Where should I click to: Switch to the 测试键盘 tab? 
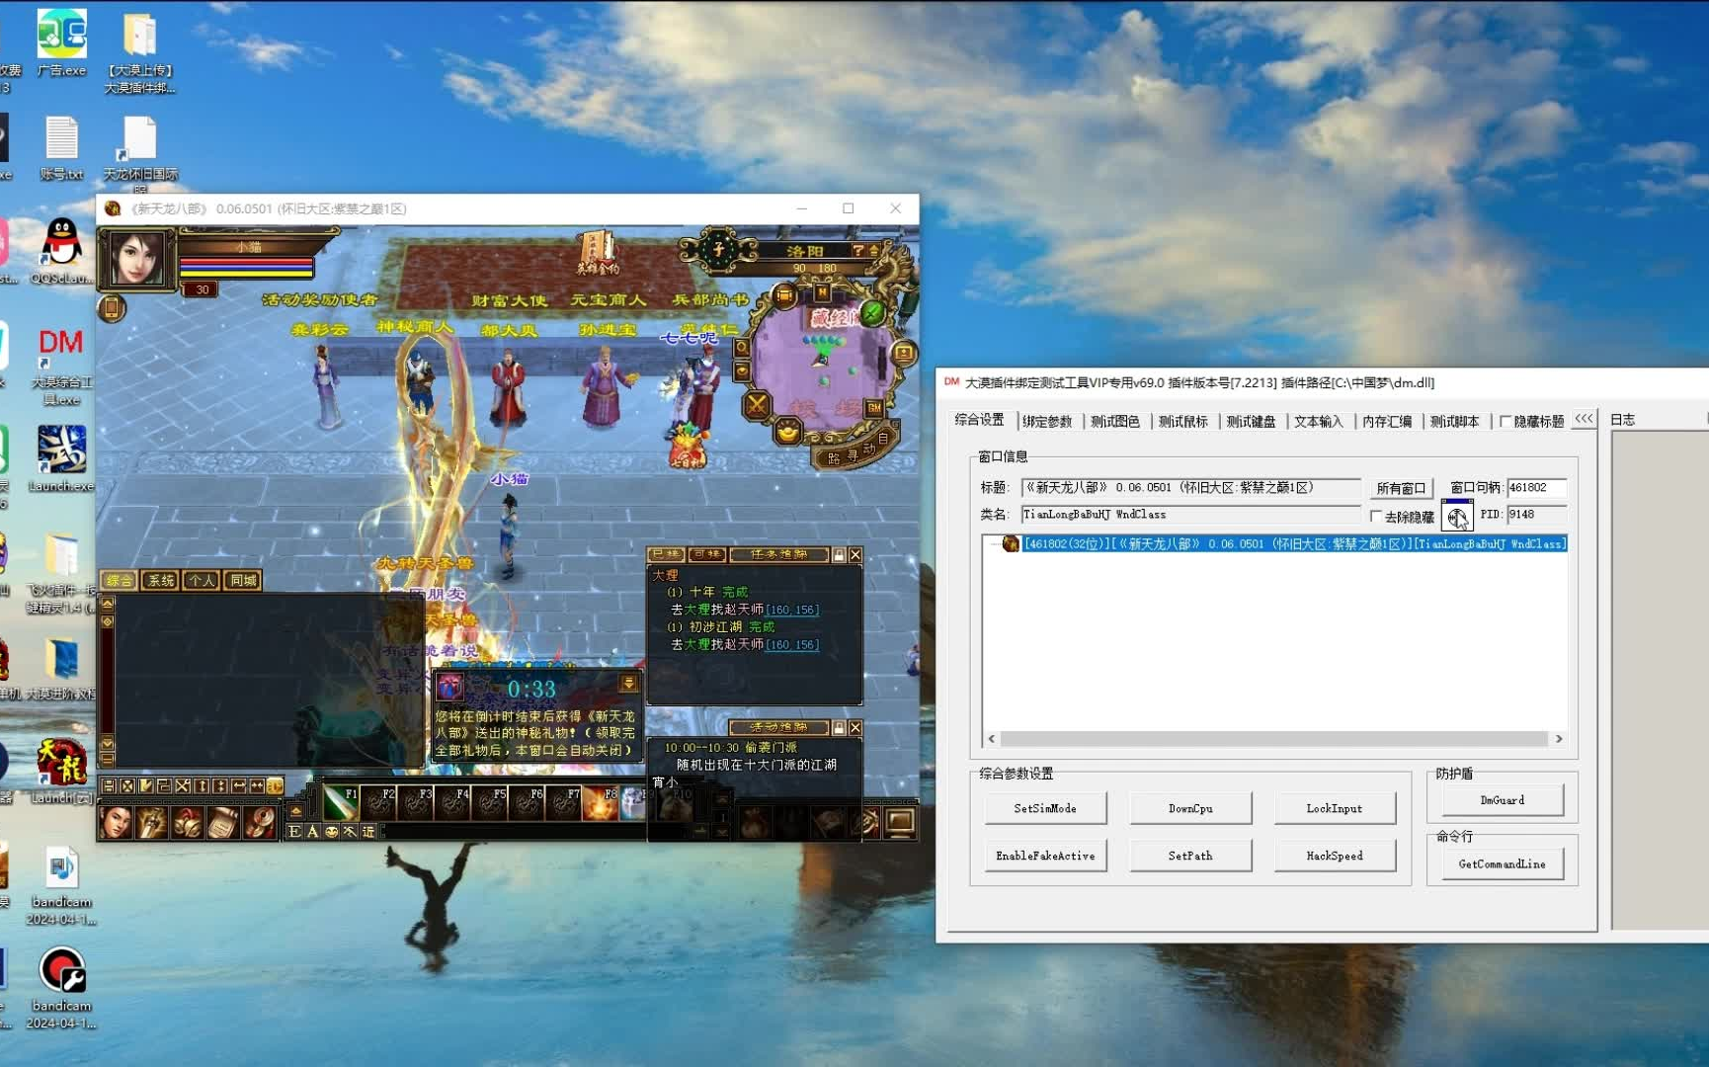(1252, 422)
